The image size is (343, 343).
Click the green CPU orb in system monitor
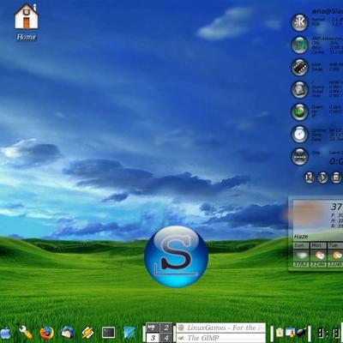299,45
